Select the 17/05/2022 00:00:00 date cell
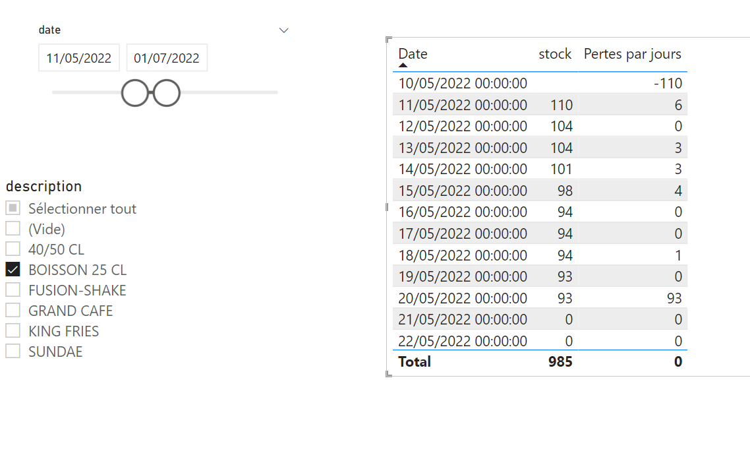Viewport: 750px width, 461px height. [x=463, y=233]
